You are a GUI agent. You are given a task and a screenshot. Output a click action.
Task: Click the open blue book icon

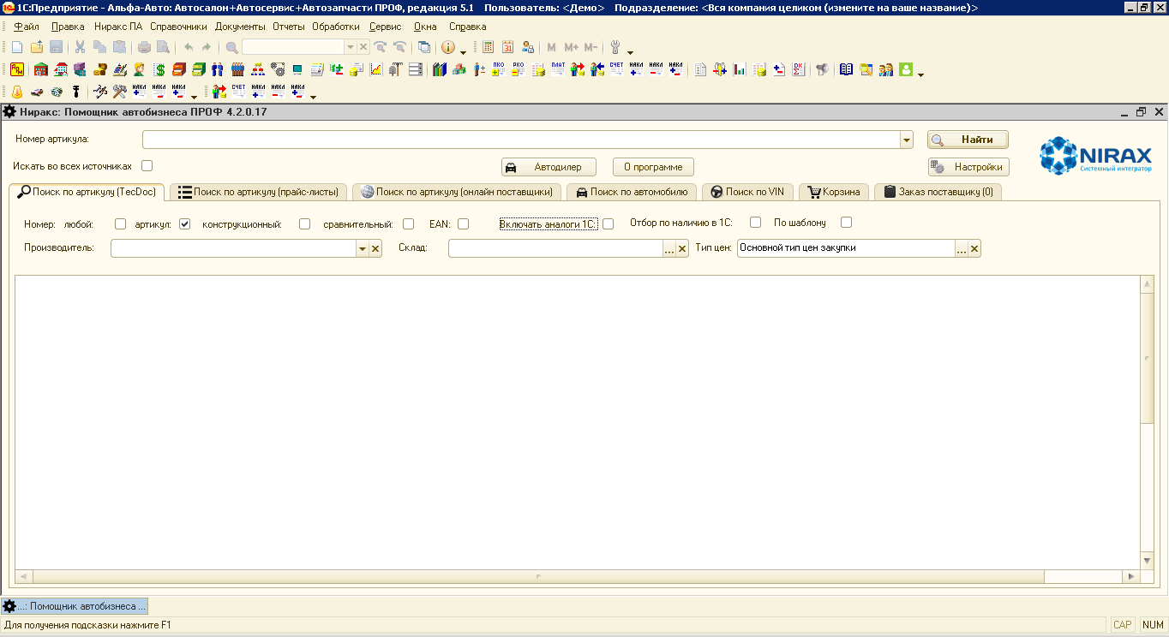847,69
